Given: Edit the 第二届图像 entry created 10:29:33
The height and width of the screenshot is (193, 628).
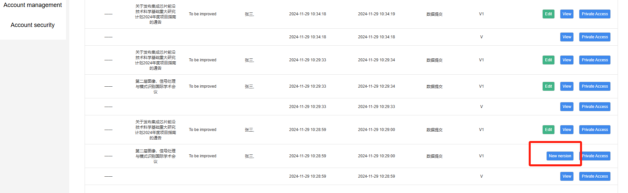Looking at the screenshot, I should point(548,86).
